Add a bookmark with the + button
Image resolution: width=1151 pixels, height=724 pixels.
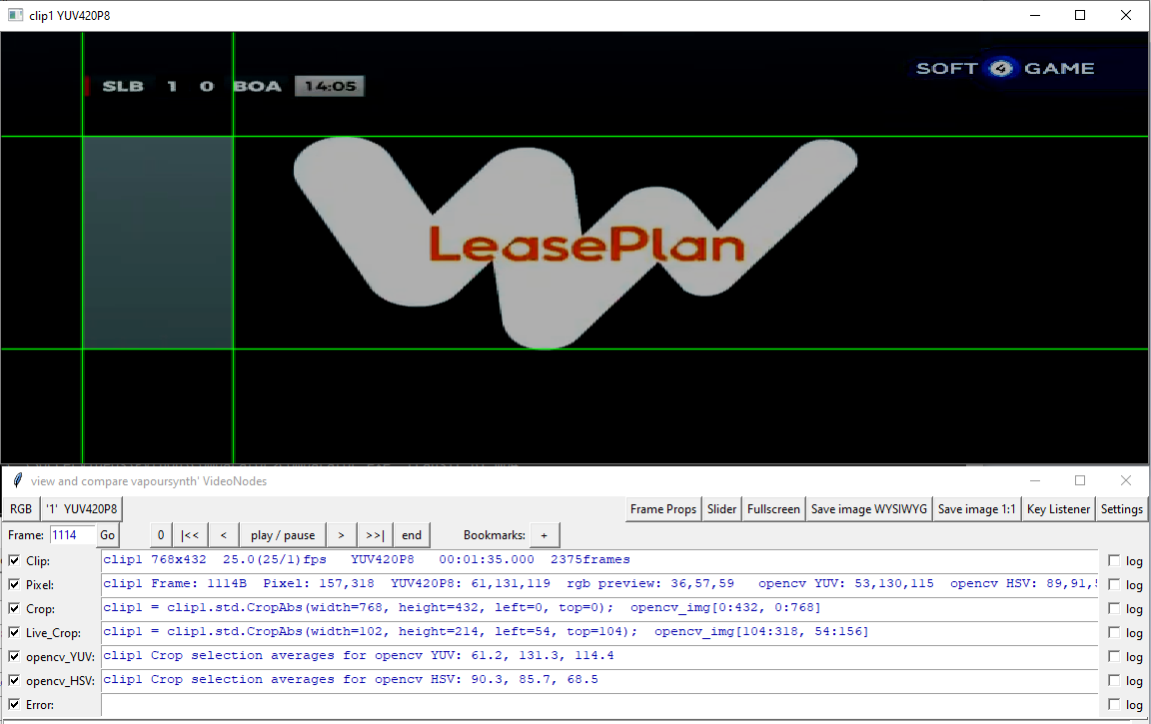click(544, 534)
